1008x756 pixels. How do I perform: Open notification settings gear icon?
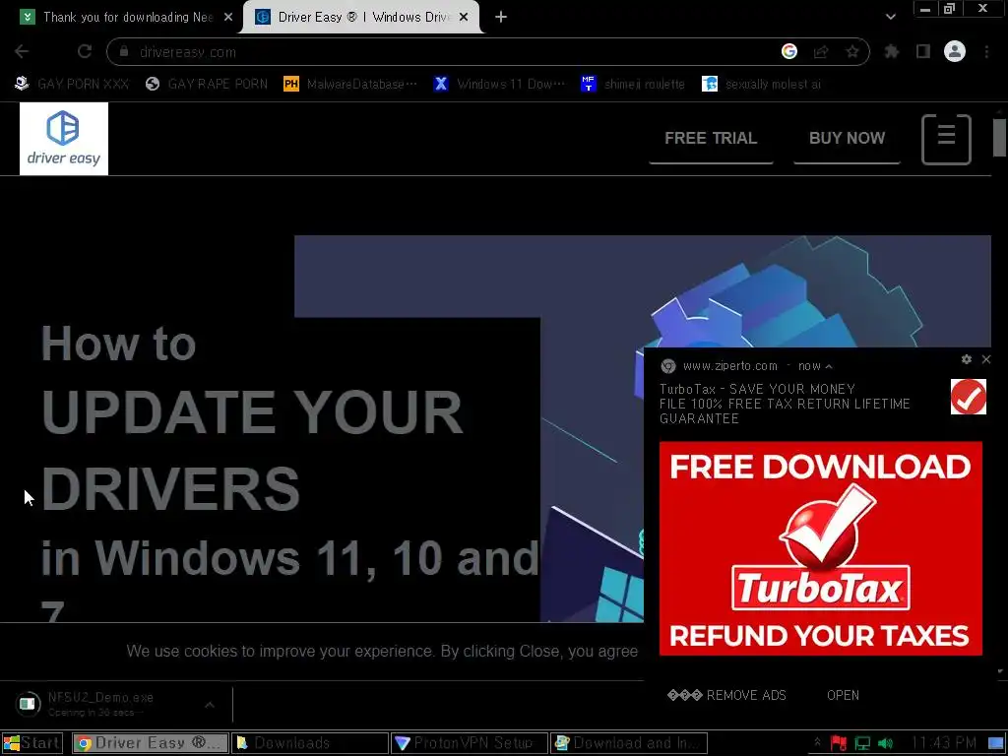[967, 359]
